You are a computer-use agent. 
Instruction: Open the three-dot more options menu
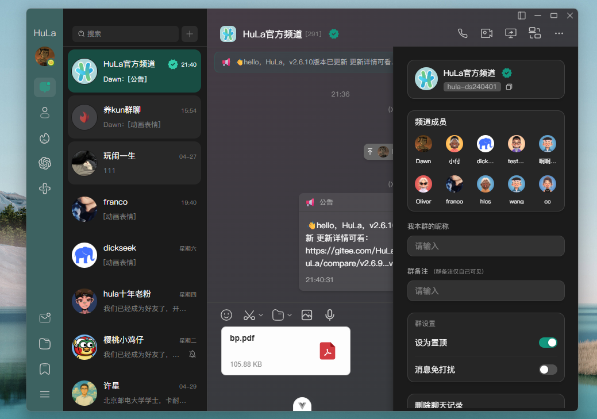[x=559, y=33]
